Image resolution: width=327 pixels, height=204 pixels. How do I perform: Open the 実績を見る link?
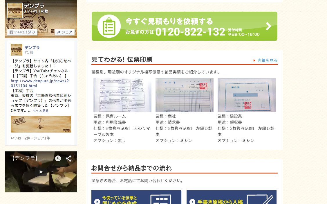point(267,60)
